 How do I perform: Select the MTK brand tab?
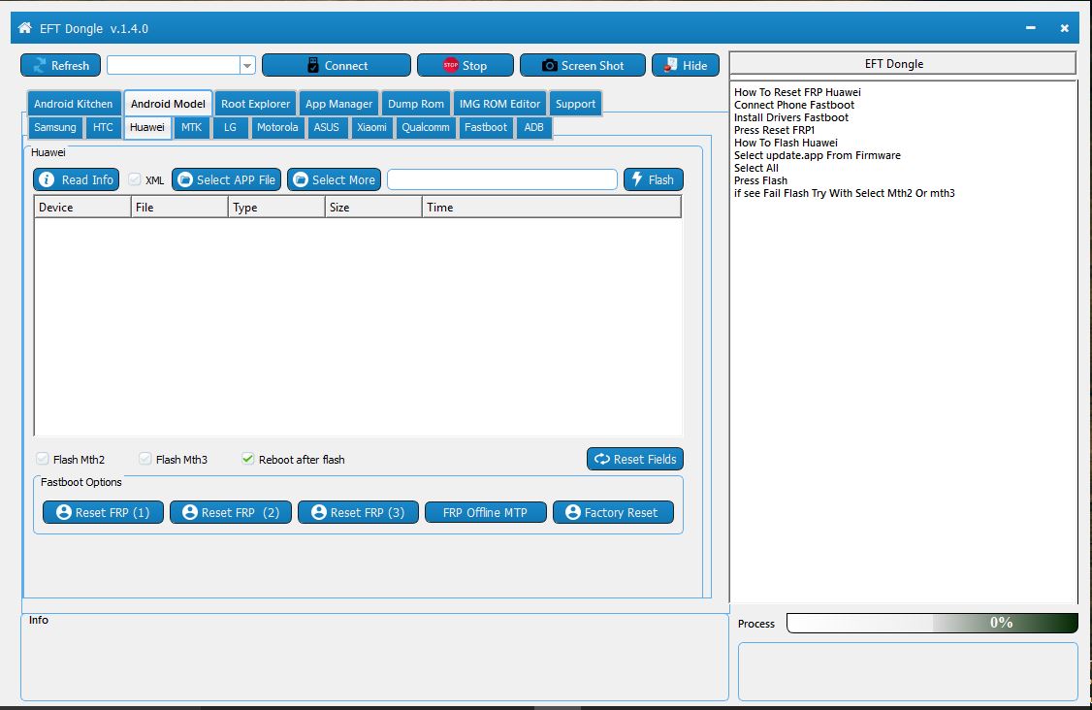pyautogui.click(x=191, y=127)
